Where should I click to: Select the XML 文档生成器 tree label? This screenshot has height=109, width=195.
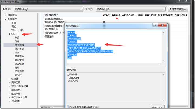[x=20, y=86]
